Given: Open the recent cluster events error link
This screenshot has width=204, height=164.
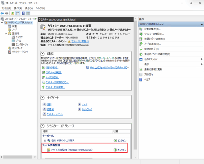Looking at the screenshot, I should pyautogui.click(x=80, y=41).
